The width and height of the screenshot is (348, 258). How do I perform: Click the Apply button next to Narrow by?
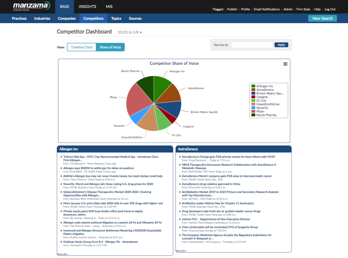coord(281,45)
